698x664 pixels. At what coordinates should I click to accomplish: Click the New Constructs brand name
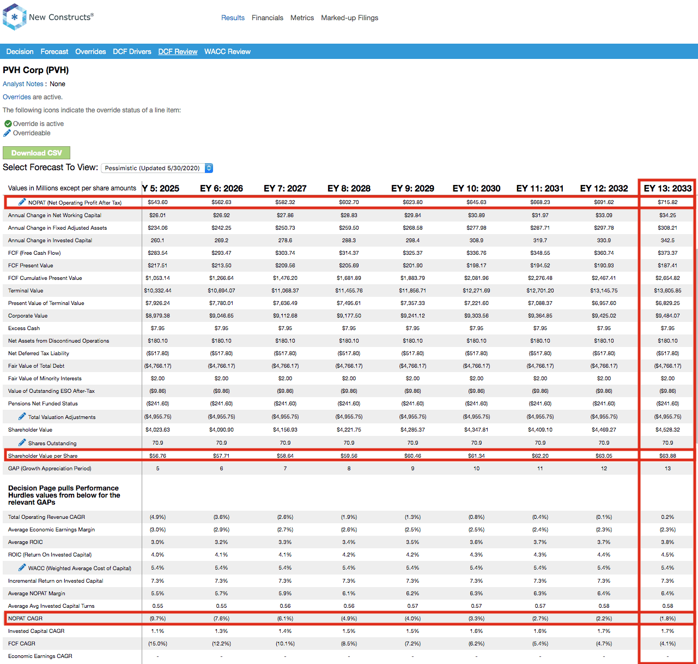point(61,17)
